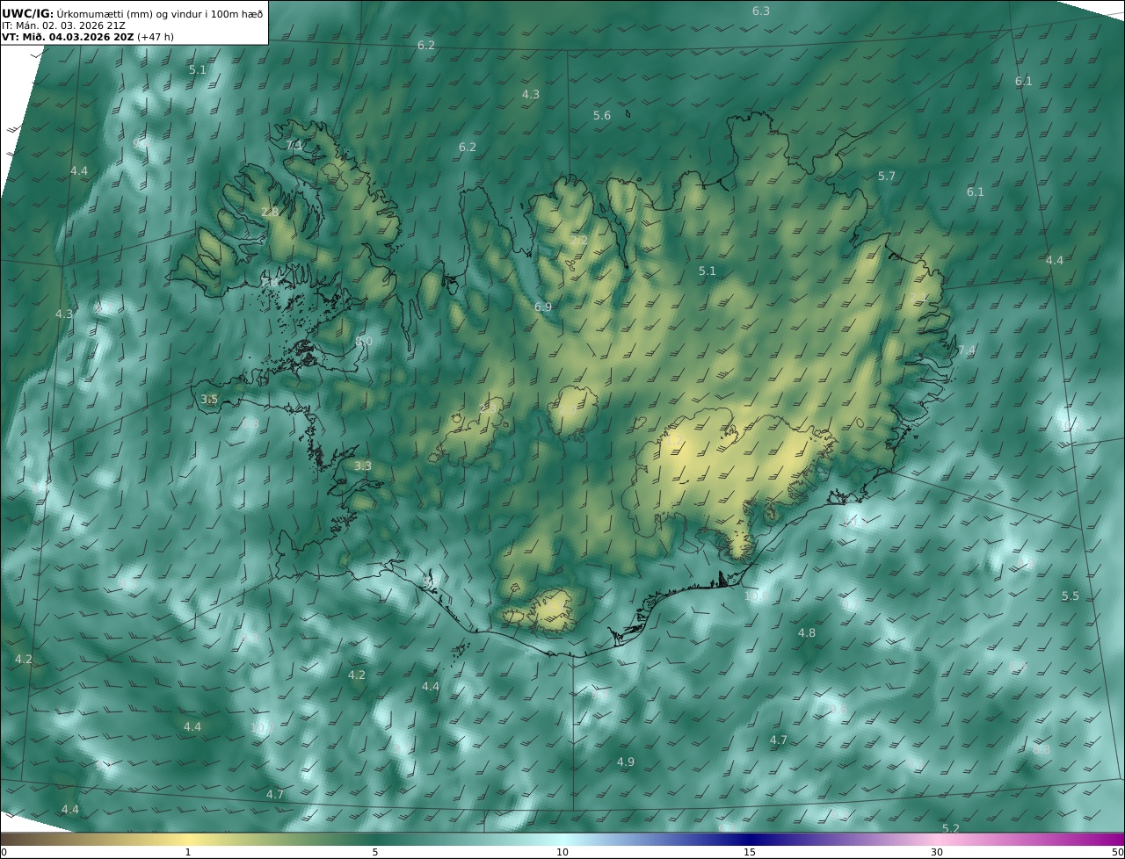1125x859 pixels.
Task: Click the 'UWC/IG:' header label
Action: pos(27,13)
